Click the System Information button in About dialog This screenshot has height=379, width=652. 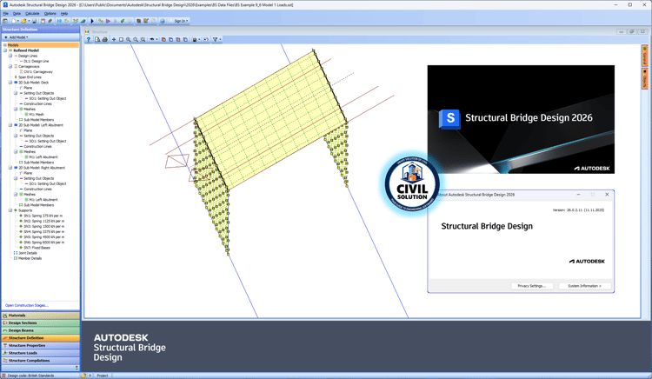[585, 286]
